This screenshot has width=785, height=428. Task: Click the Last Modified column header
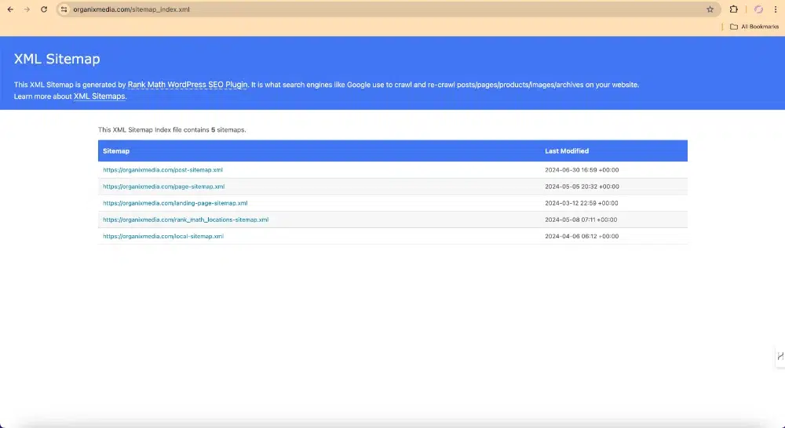coord(567,151)
